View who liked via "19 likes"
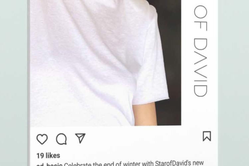The width and height of the screenshot is (249, 166). point(48,155)
